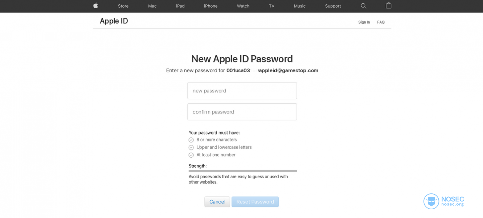The width and height of the screenshot is (483, 218).
Task: Open the search magnifier icon
Action: click(x=364, y=6)
